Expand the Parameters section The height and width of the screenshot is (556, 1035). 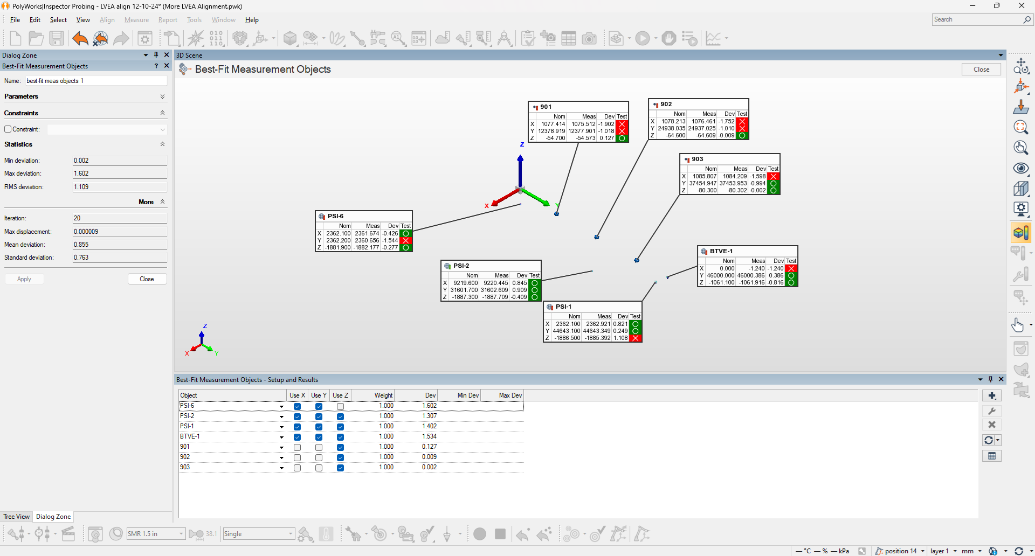coord(162,96)
